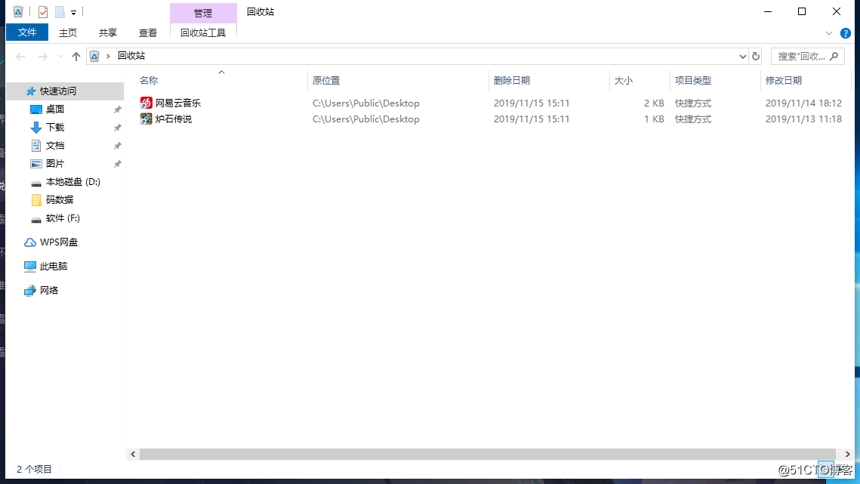
Task: Click the 软件 (F:) drive icon
Action: tap(36, 219)
